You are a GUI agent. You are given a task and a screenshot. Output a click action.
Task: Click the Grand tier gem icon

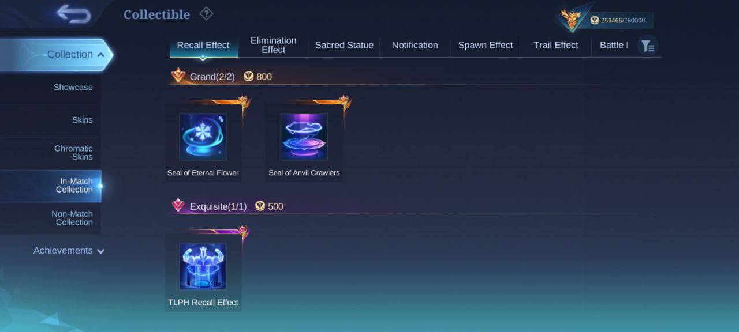pyautogui.click(x=178, y=76)
